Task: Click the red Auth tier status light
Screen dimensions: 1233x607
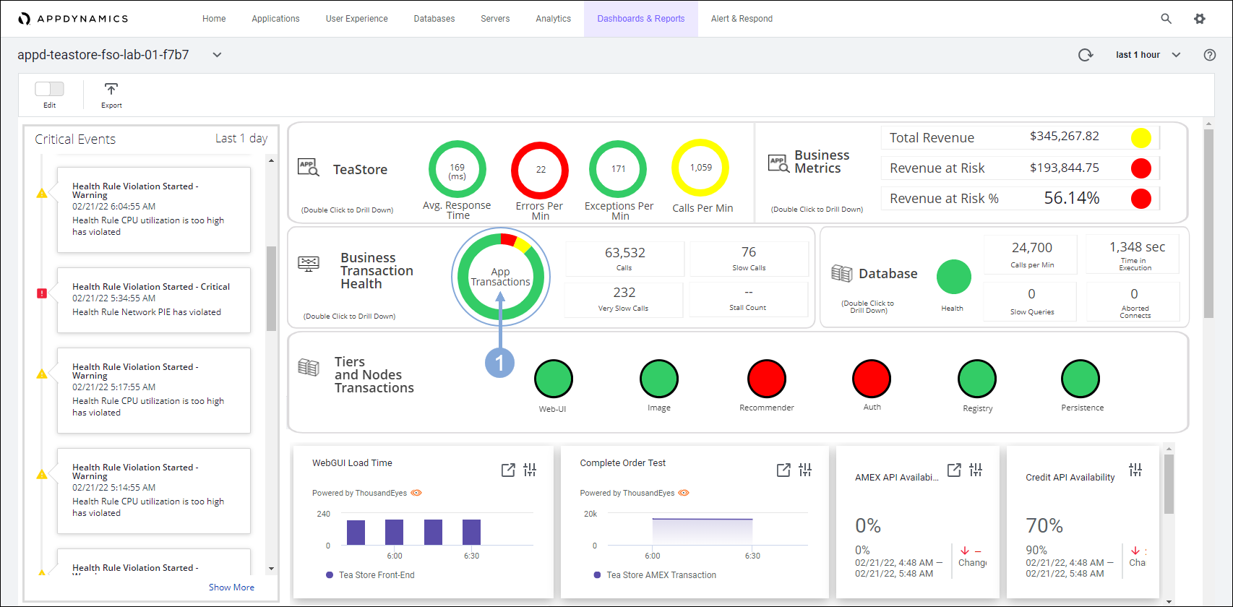Action: tap(872, 379)
